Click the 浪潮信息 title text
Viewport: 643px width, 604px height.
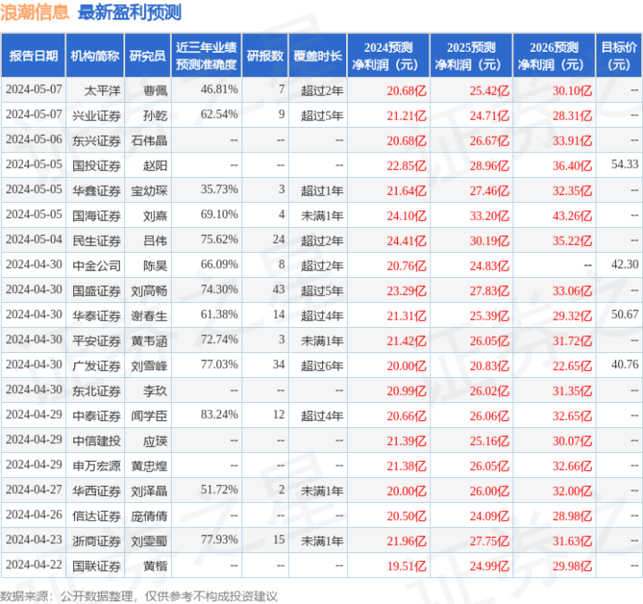click(x=35, y=13)
